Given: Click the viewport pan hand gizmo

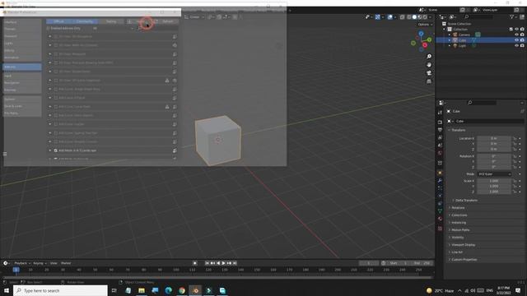Looking at the screenshot, I should pos(429,65).
